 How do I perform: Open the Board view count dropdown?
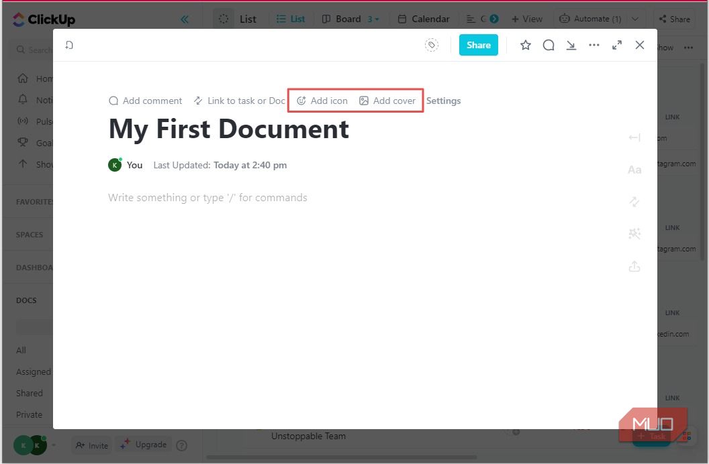point(373,19)
